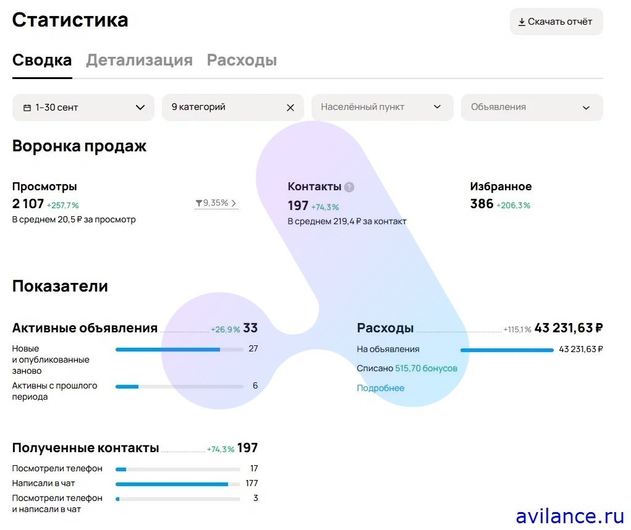Open the help question mark next to Контакты
The height and width of the screenshot is (530, 631).
(349, 187)
